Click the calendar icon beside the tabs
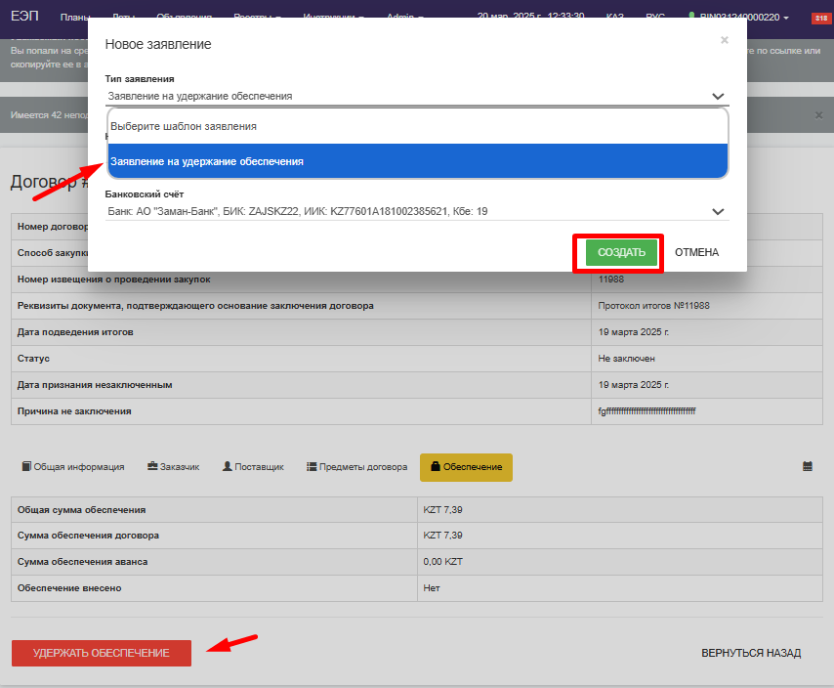The image size is (834, 688). tap(808, 467)
